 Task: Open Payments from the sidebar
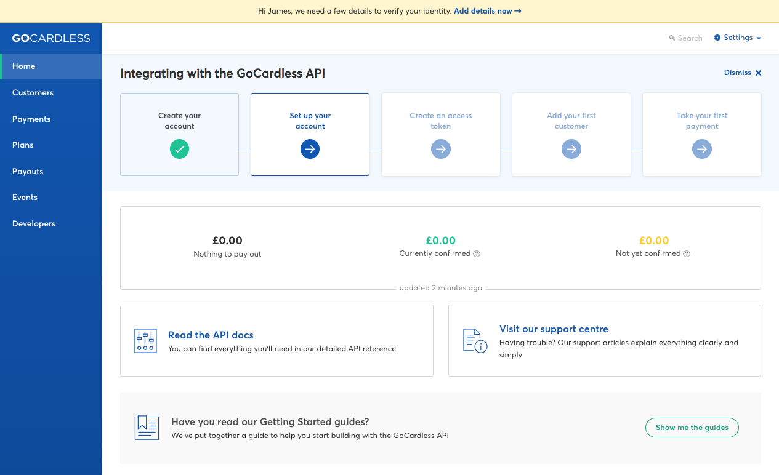coord(51,119)
